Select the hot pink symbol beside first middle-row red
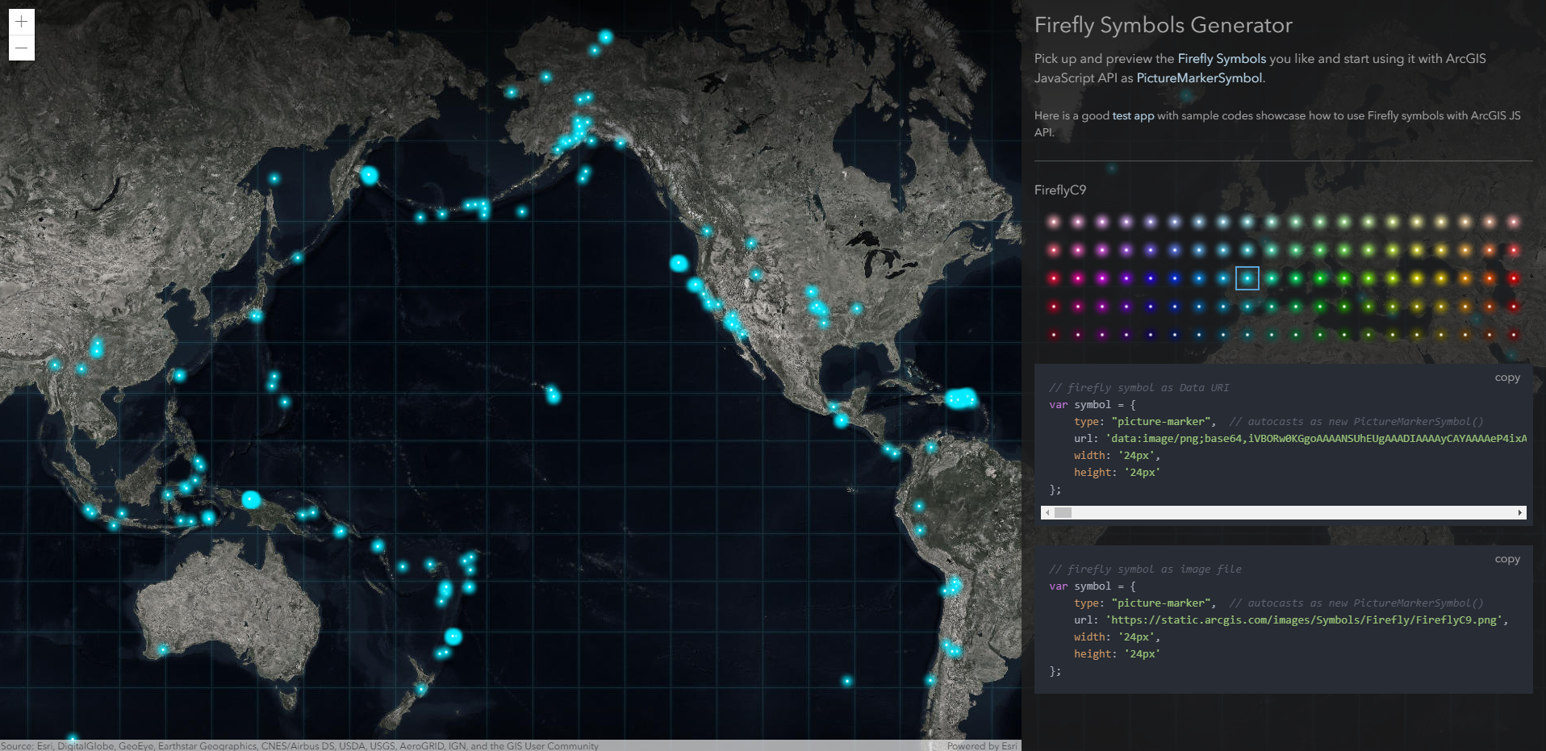 [x=1078, y=278]
